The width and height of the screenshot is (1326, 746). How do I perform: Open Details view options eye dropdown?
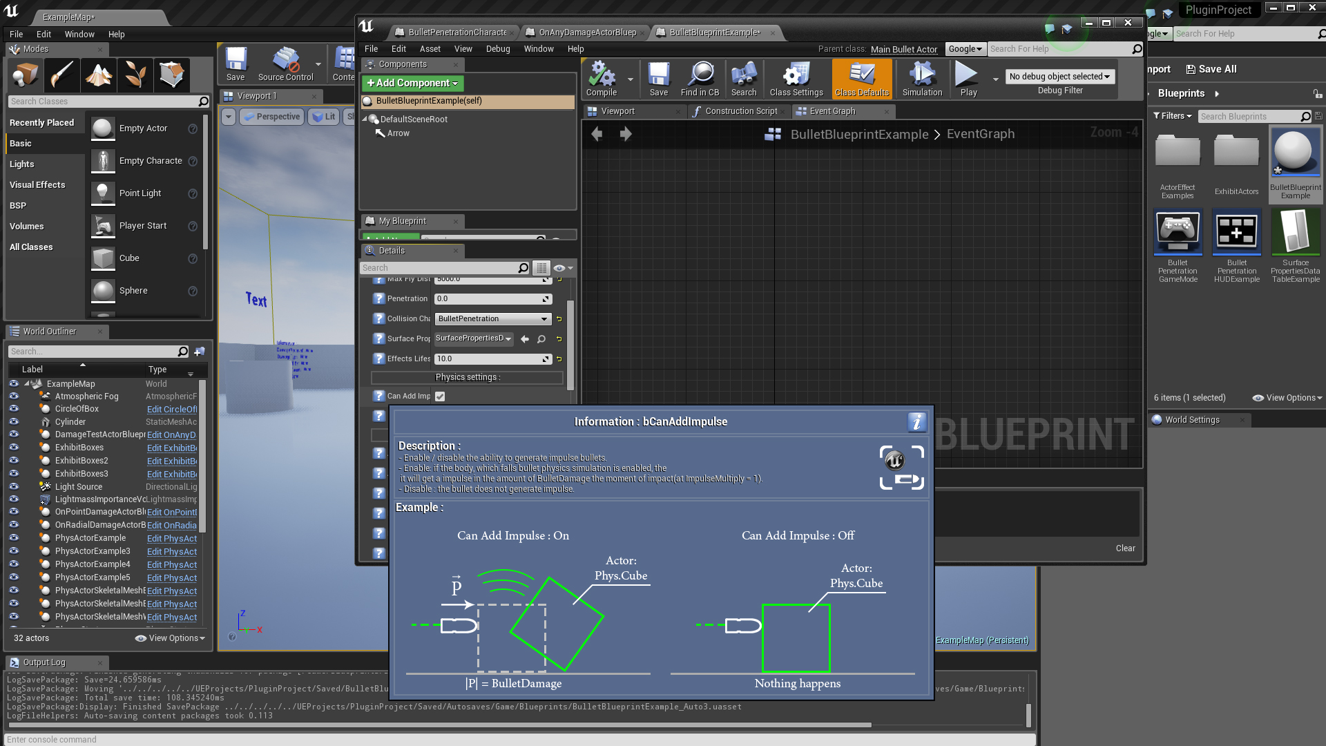click(x=563, y=268)
